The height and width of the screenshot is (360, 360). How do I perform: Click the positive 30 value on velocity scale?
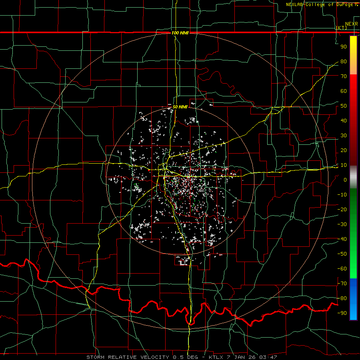coord(344,136)
